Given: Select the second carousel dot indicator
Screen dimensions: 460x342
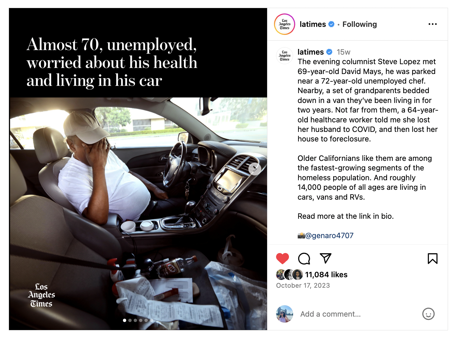Looking at the screenshot, I should pos(130,320).
